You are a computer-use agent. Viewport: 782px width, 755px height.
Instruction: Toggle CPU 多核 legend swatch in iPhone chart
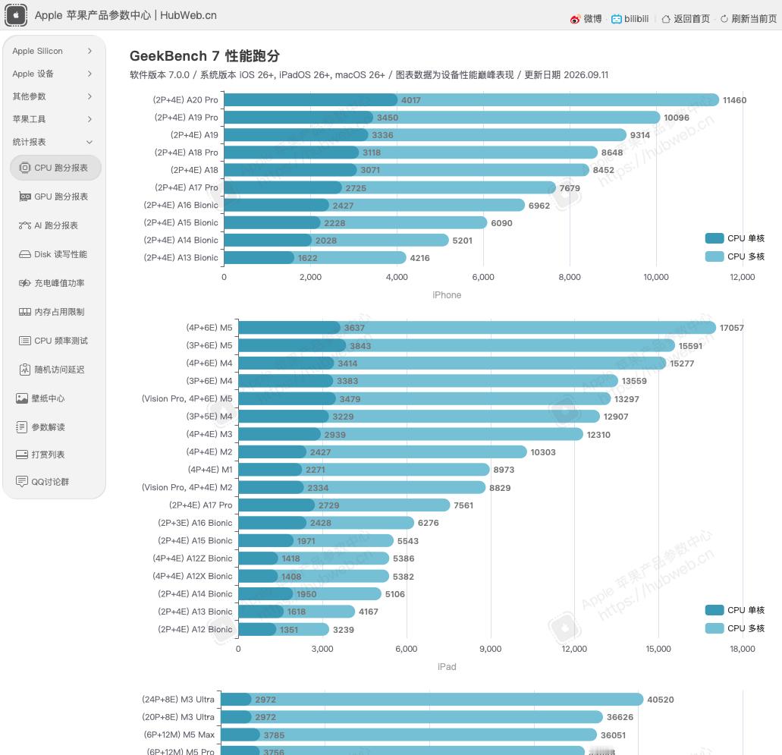coord(714,256)
